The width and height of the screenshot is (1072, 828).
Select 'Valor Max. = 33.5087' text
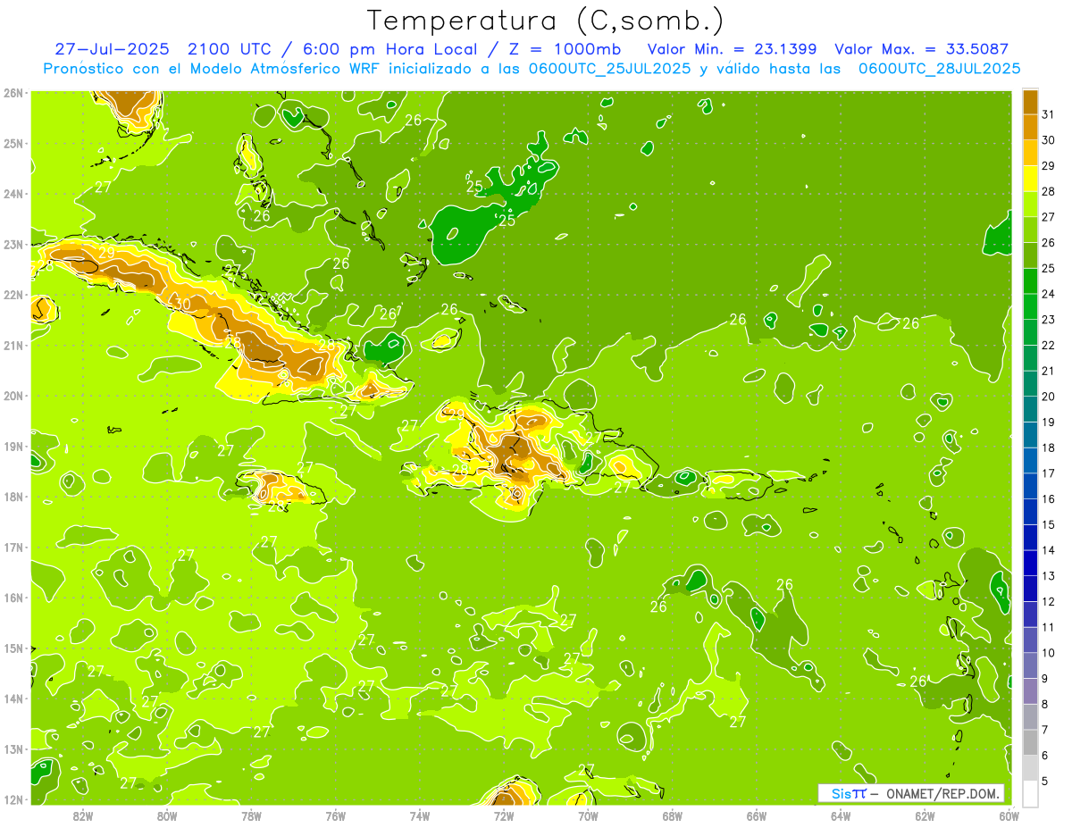(x=923, y=49)
